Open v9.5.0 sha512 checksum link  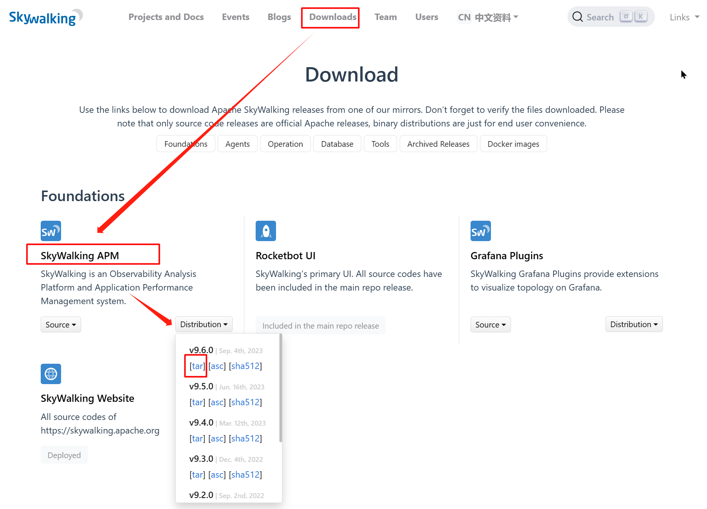point(245,402)
